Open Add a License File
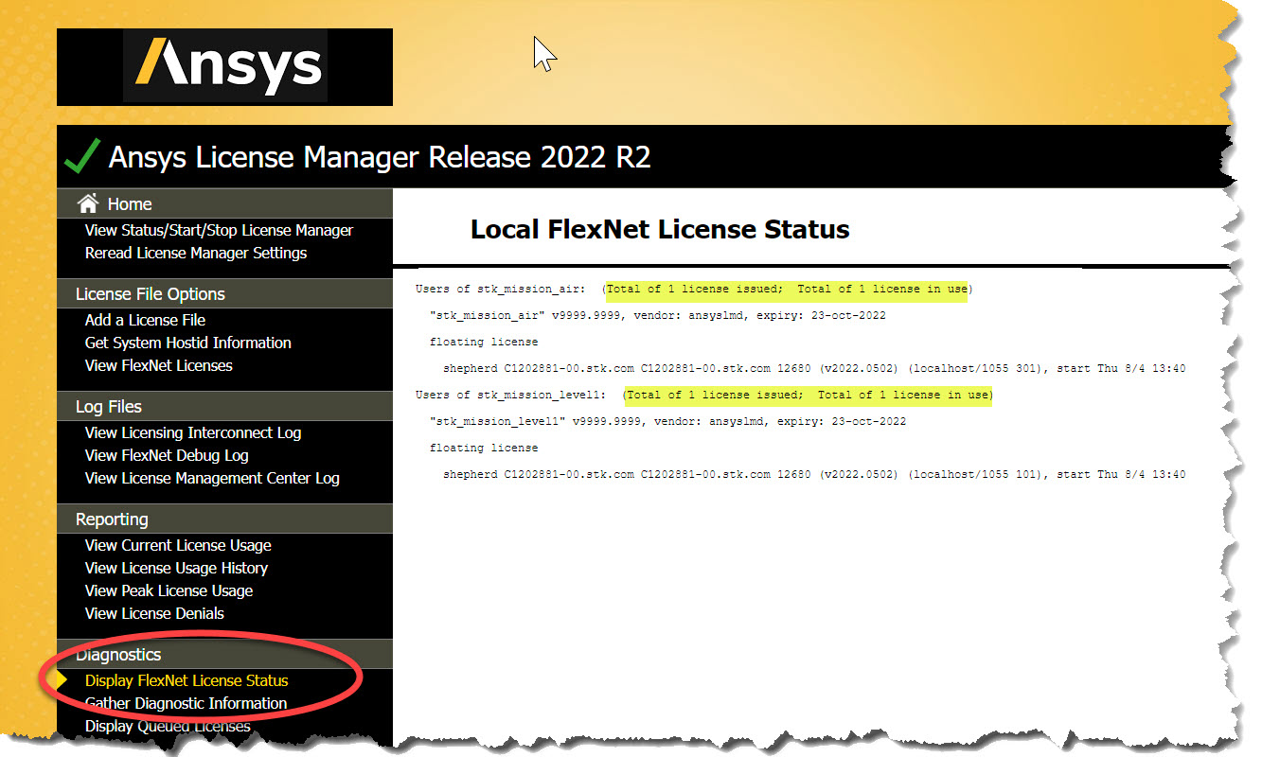Viewport: 1262px width, 757px height. pos(144,320)
